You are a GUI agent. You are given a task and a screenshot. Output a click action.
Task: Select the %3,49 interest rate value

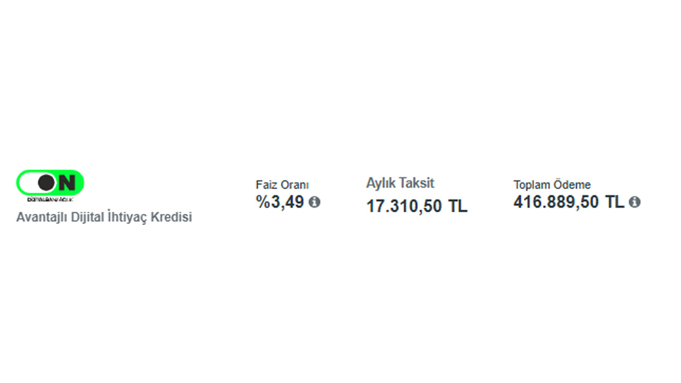[x=280, y=202]
